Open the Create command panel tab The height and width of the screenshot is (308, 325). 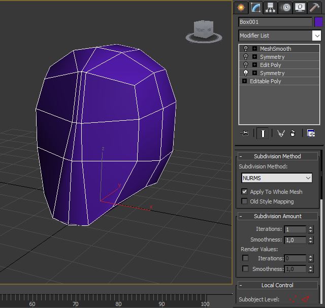(241, 7)
